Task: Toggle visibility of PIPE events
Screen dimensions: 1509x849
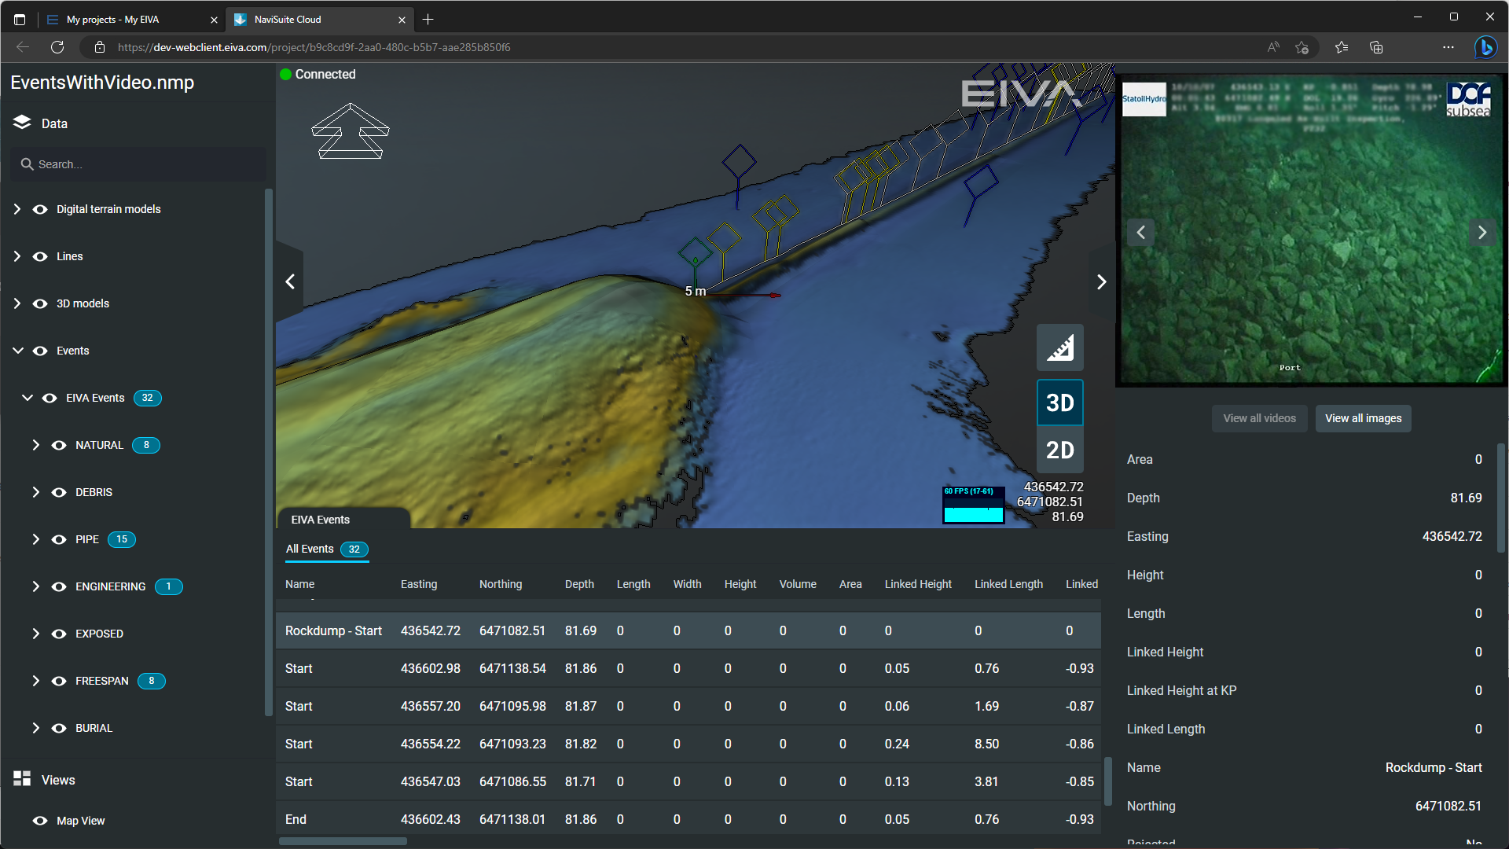Action: 59,539
